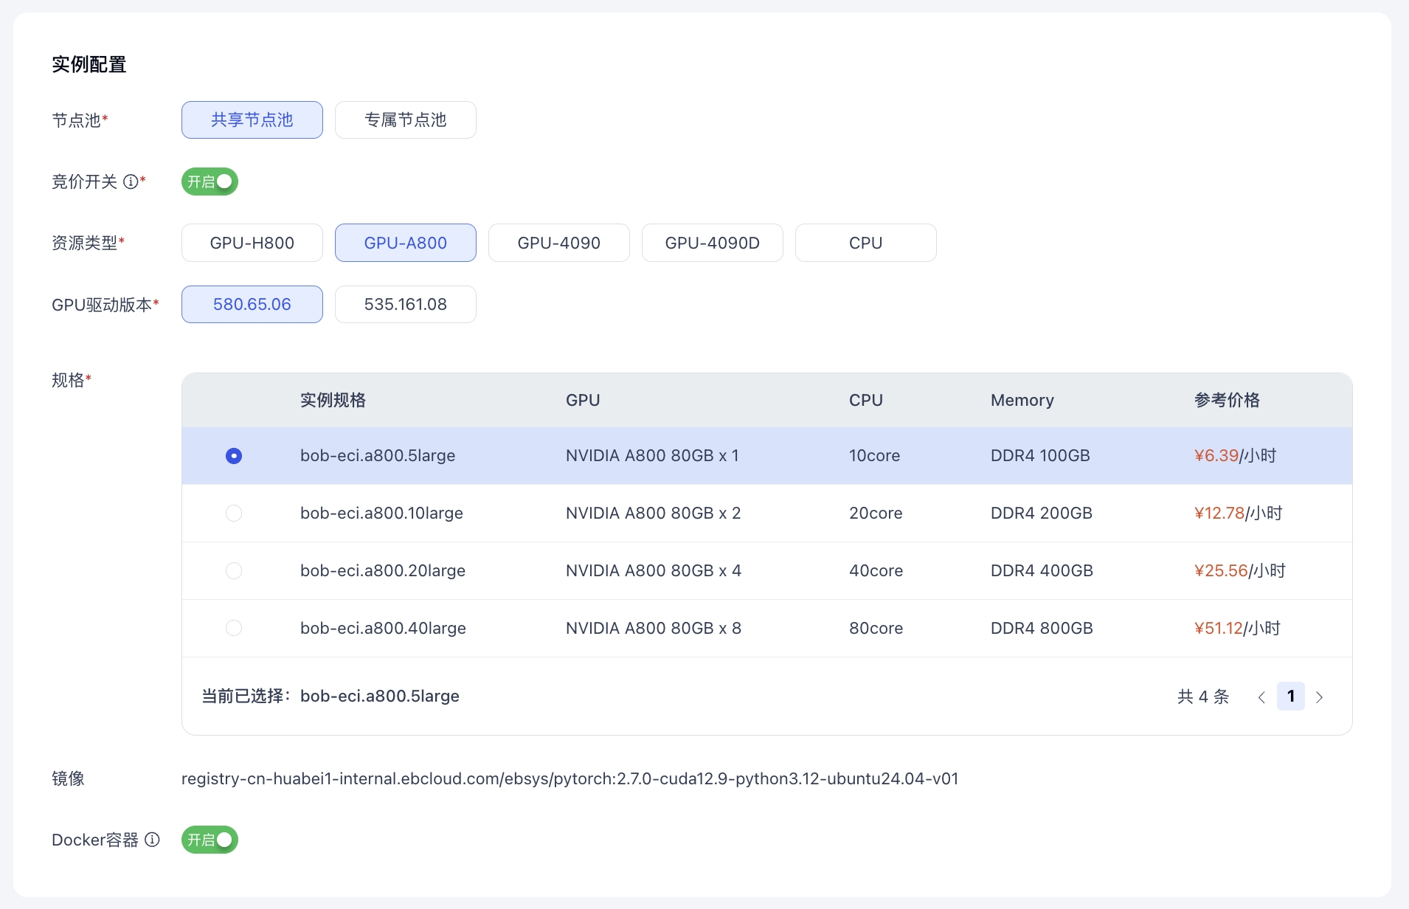
Task: Choose the bob-eci.a800.40large radio option
Action: pyautogui.click(x=234, y=629)
